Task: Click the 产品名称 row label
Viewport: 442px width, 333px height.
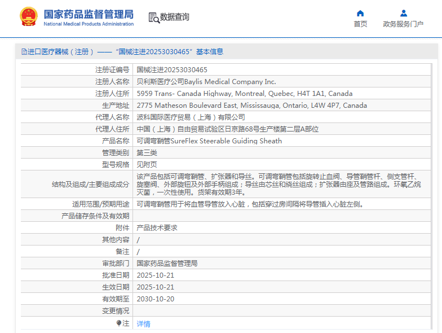Action: [116, 141]
